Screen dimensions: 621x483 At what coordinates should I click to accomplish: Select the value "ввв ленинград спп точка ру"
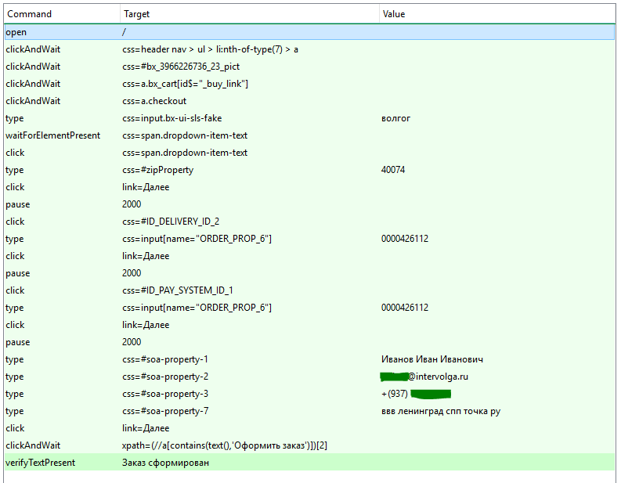[441, 411]
